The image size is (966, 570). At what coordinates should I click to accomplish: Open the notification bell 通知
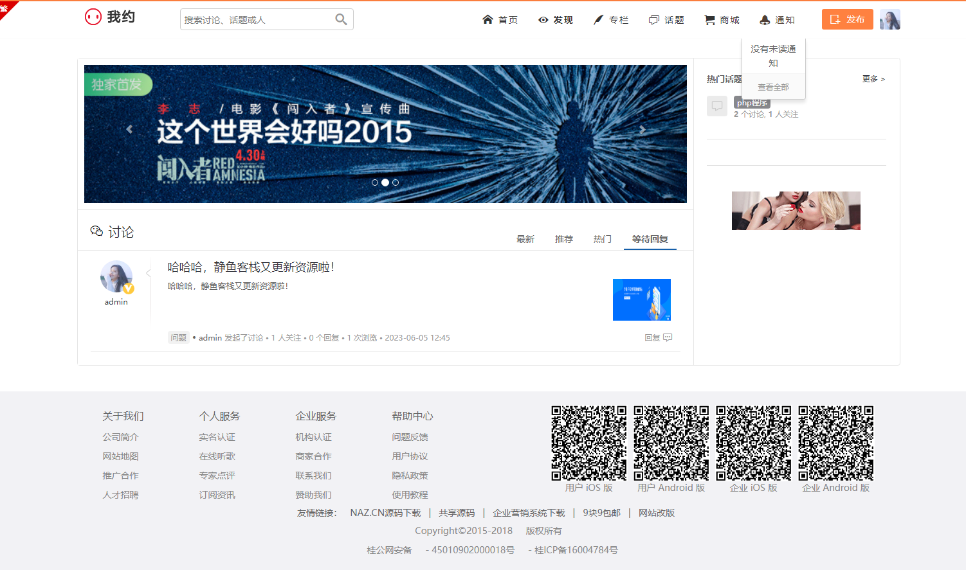pyautogui.click(x=777, y=20)
